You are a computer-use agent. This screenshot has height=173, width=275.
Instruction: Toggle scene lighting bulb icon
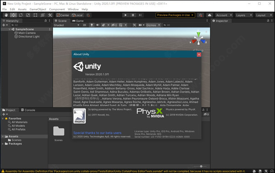point(92,25)
